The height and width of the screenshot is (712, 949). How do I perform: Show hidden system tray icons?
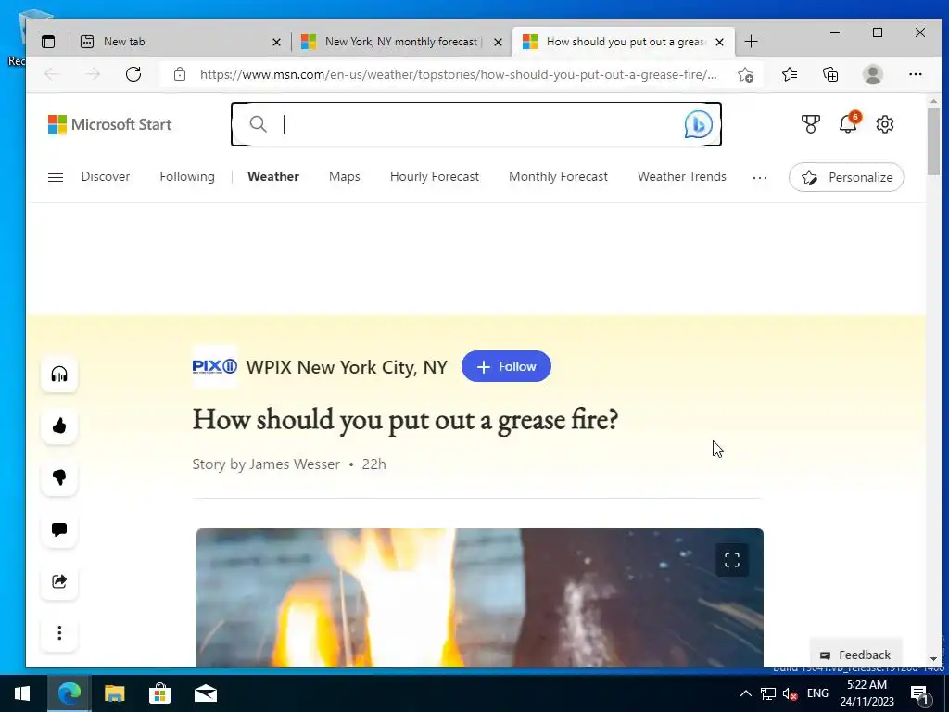pos(746,693)
